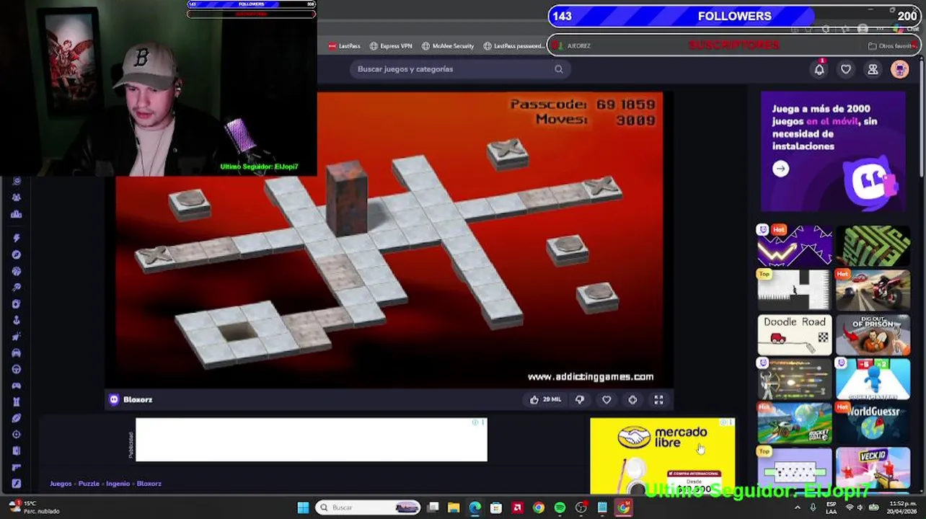Click the 'Buscar juegos y categorías' search field
This screenshot has width=926, height=519.
[x=459, y=69]
